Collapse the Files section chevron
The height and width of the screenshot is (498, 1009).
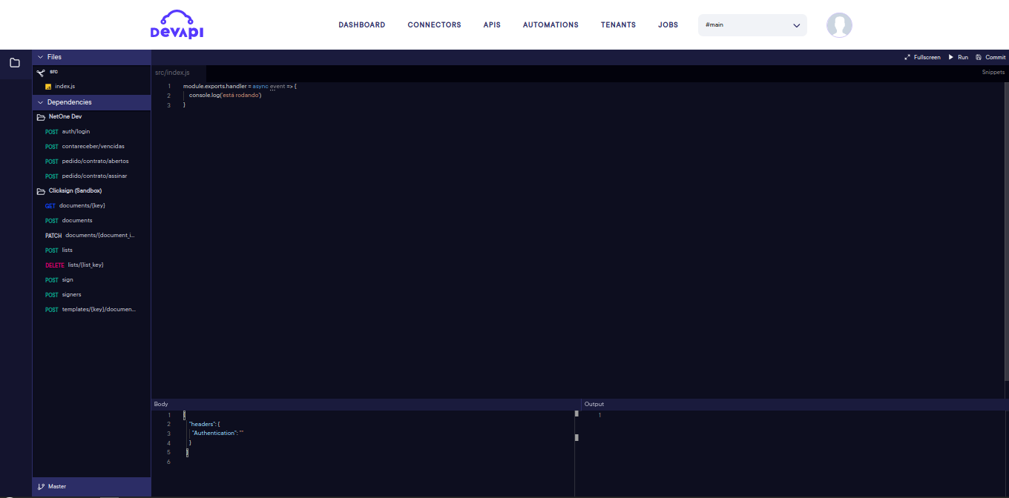tap(40, 57)
